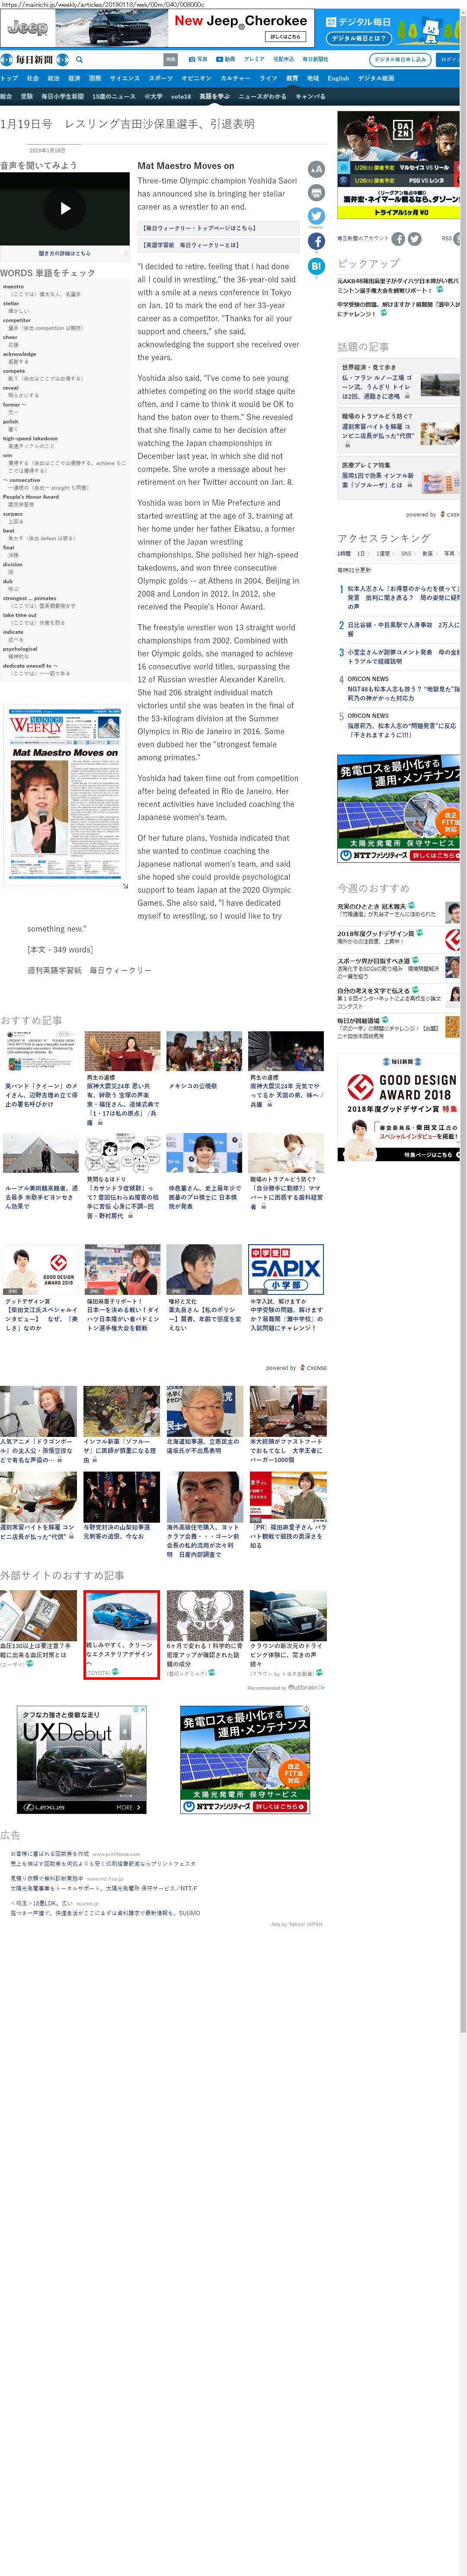Image resolution: width=467 pixels, height=2576 pixels.
Task: Open the スポーツ navigation menu item
Action: pyautogui.click(x=161, y=78)
